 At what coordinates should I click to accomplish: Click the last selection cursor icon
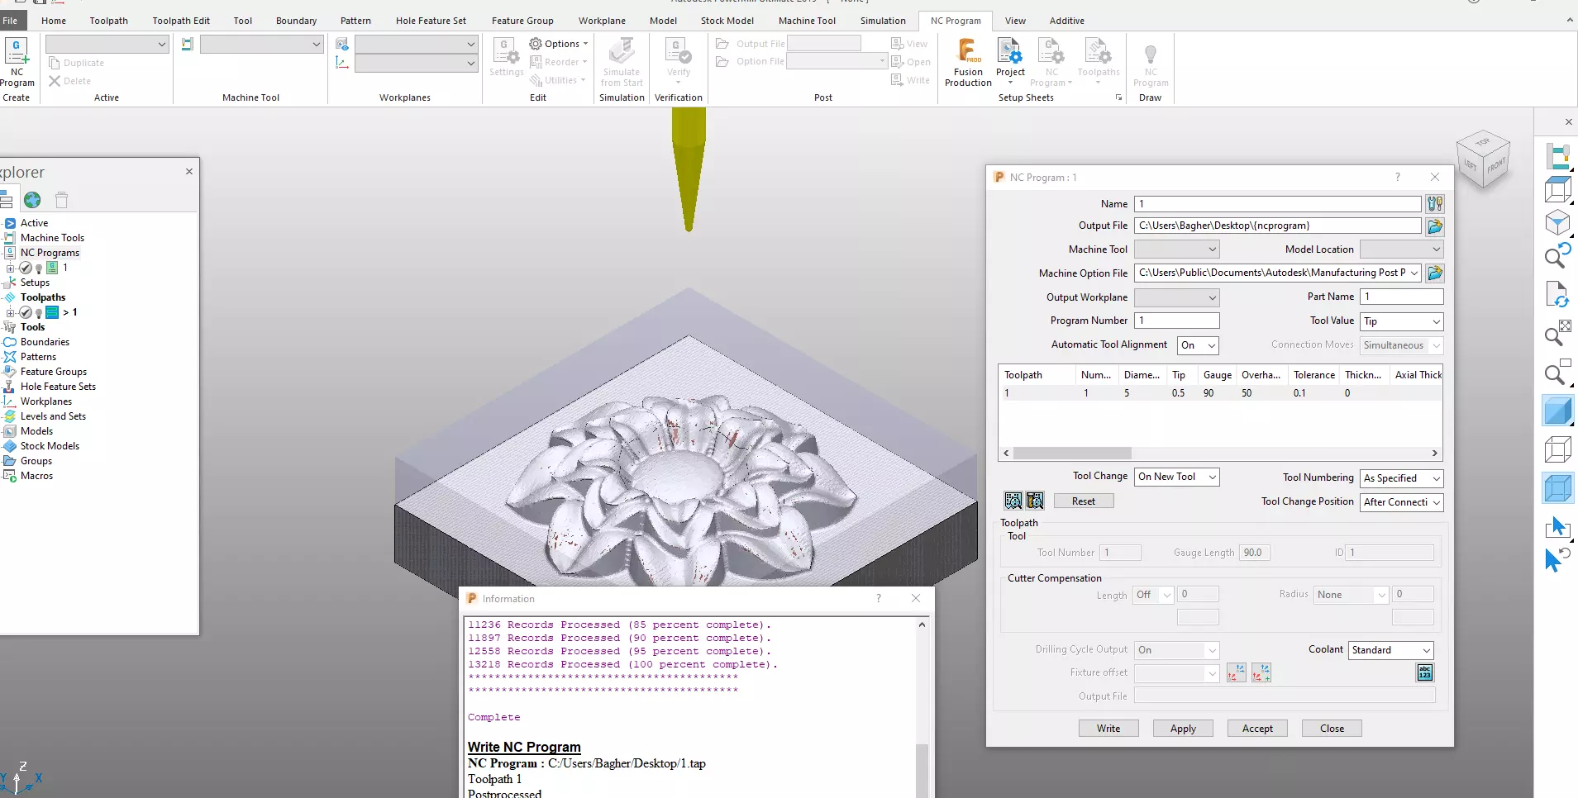pyautogui.click(x=1558, y=559)
